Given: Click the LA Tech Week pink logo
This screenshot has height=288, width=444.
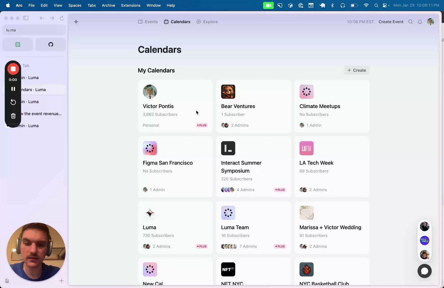Looking at the screenshot, I should click(306, 148).
